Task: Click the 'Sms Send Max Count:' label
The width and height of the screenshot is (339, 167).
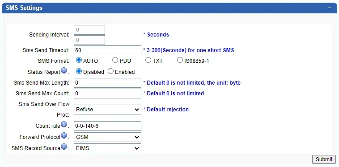Action: 42,94
